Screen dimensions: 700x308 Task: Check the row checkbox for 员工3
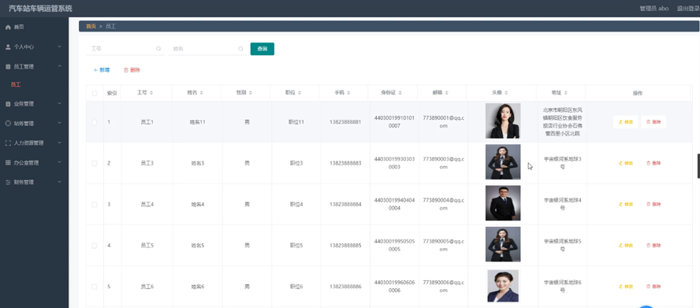pyautogui.click(x=94, y=163)
